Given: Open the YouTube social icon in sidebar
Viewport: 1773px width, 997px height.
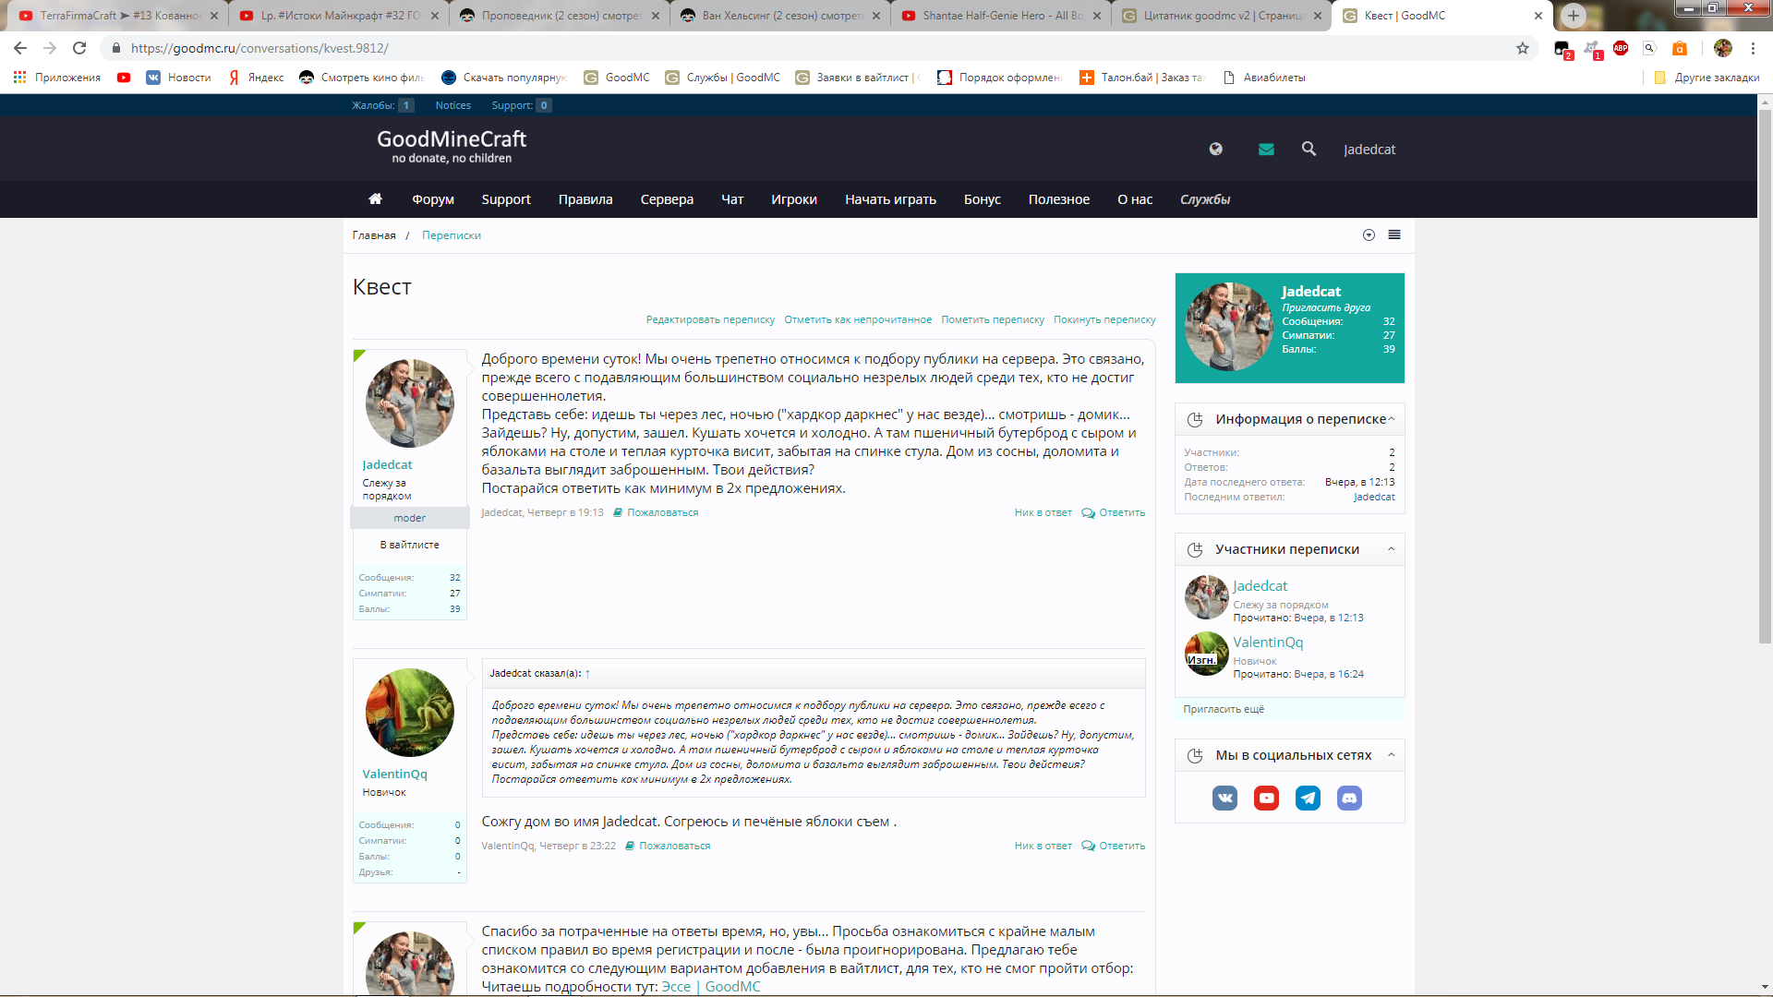Looking at the screenshot, I should tap(1266, 798).
